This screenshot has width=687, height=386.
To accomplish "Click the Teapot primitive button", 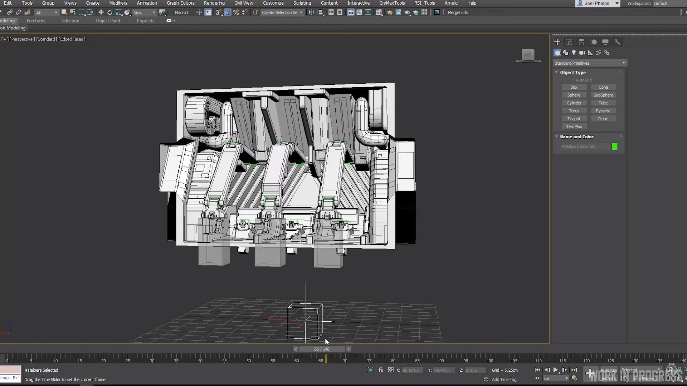I will coord(574,119).
